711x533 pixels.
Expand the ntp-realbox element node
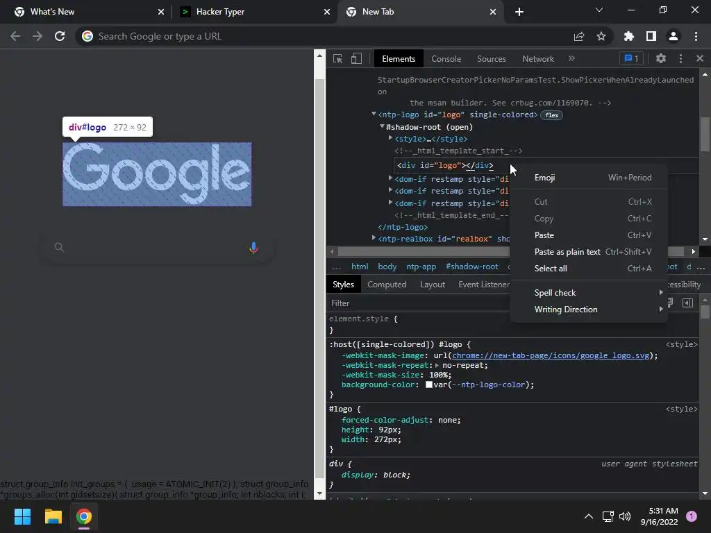coord(374,237)
